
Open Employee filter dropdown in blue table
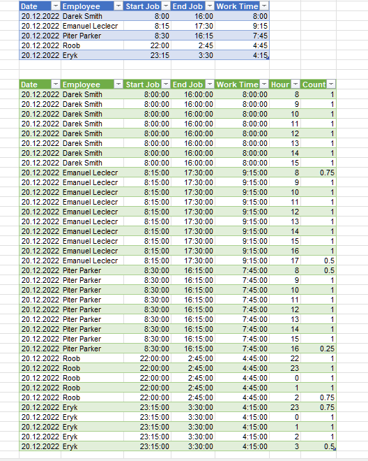[118, 6]
